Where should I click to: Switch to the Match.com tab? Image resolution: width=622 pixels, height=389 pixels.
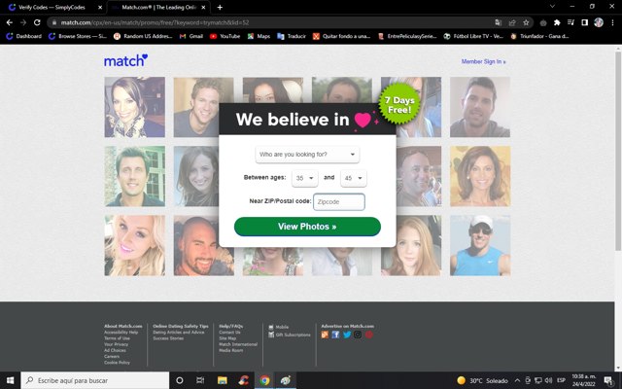[x=158, y=7]
